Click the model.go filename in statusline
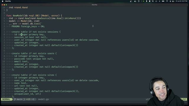Screen dimensions: 189x106 [43, 99]
